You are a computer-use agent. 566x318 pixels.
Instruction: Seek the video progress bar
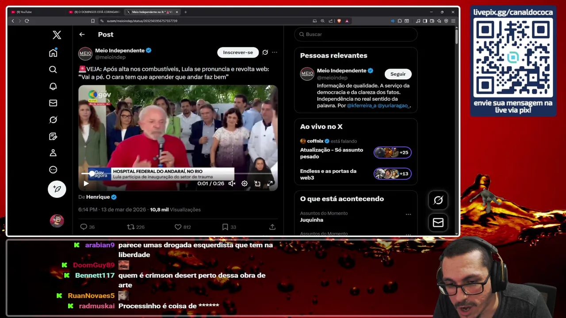pos(178,174)
